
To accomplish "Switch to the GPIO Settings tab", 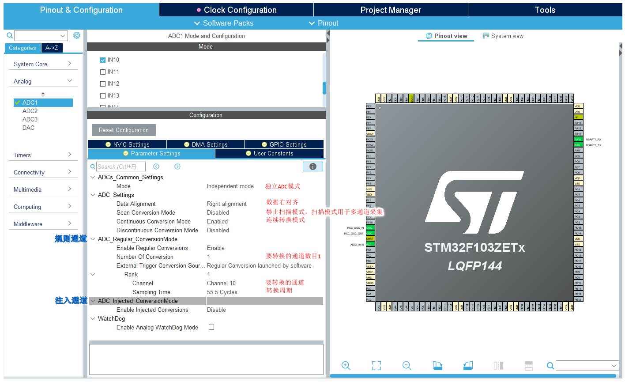I will [x=284, y=144].
